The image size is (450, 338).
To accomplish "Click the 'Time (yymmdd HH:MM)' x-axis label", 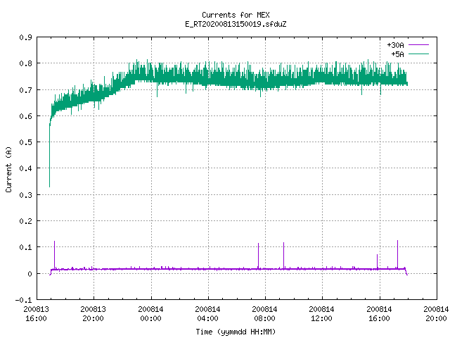I will click(x=236, y=332).
